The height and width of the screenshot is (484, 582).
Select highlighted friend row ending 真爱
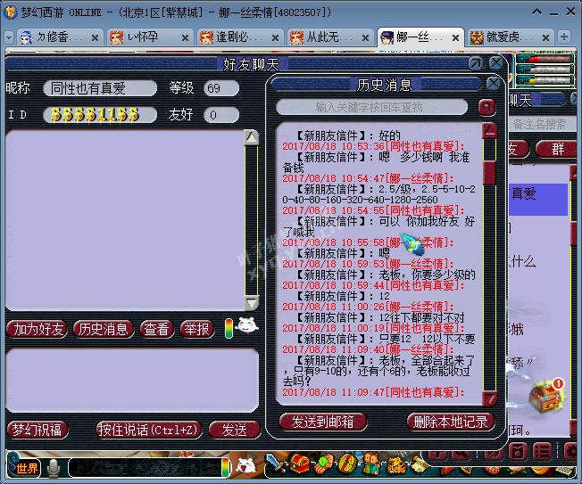[538, 200]
